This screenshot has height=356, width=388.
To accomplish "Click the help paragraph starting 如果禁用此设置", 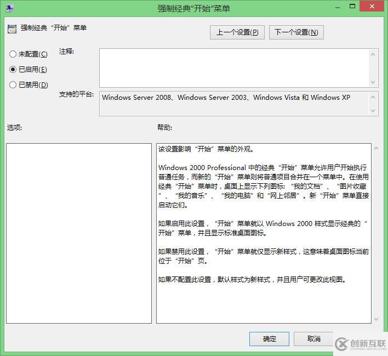I will pos(264,256).
